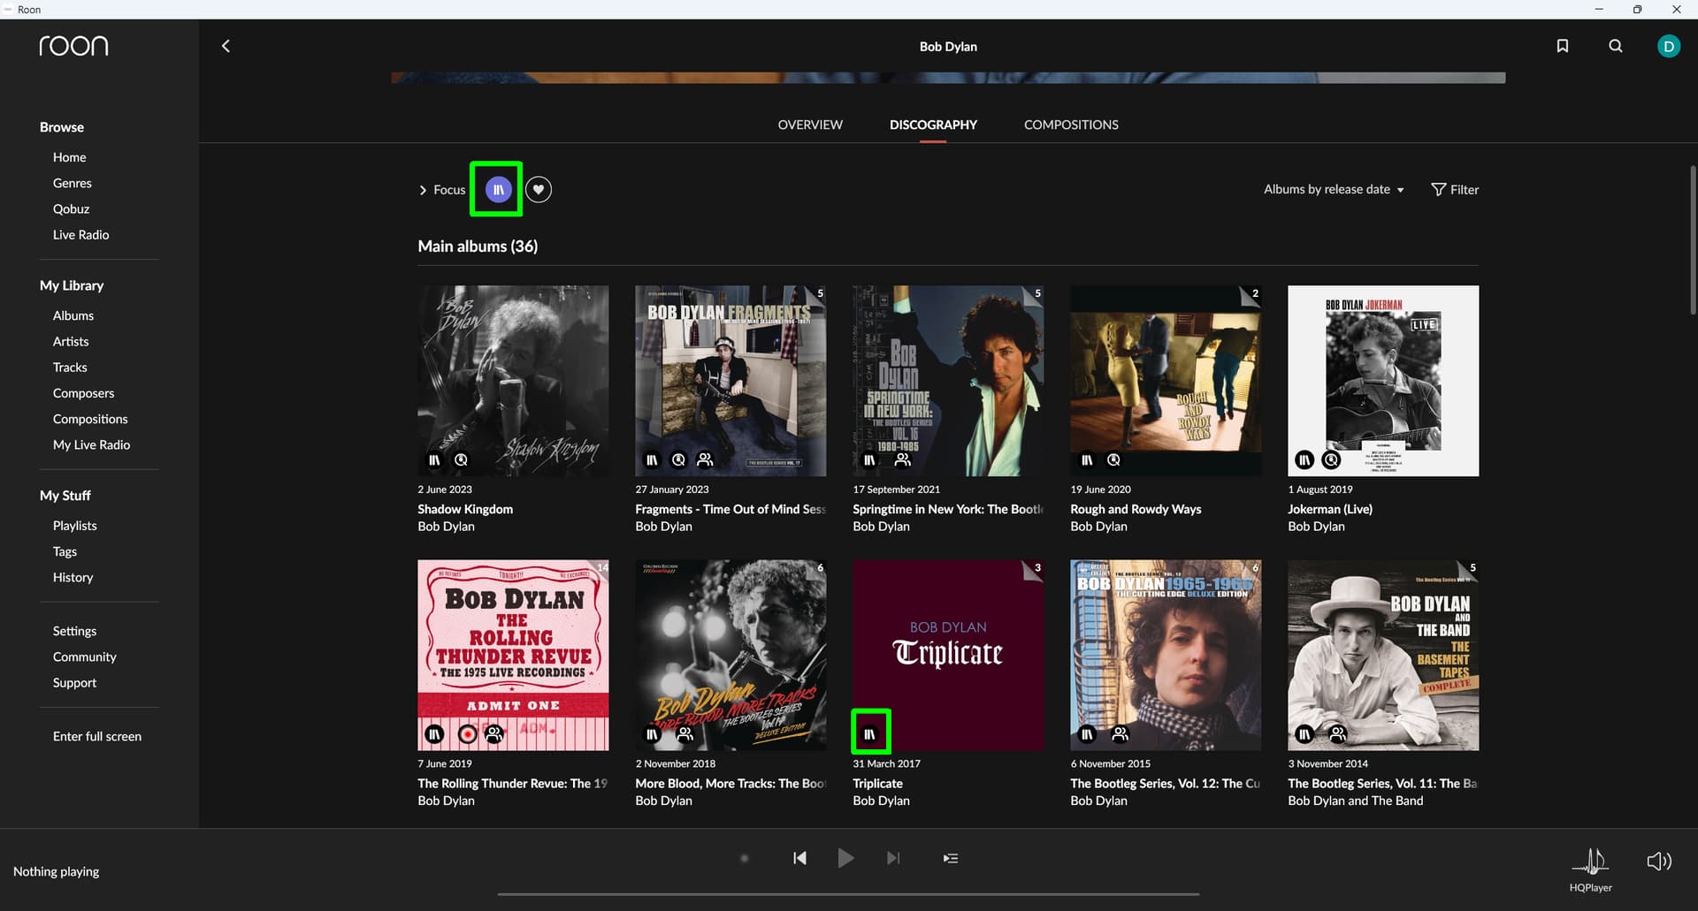
Task: Switch to the Compositions tab
Action: click(1070, 125)
